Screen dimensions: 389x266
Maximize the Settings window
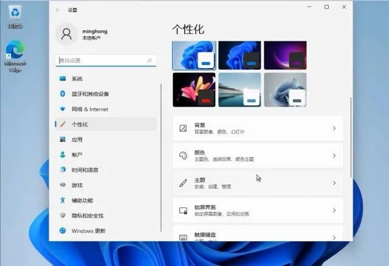point(327,7)
